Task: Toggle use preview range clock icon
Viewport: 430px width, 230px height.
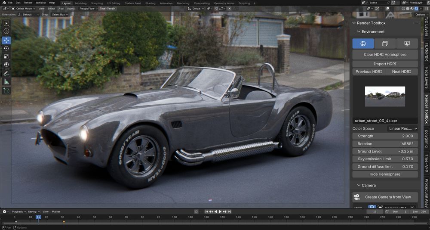Action: [387, 211]
